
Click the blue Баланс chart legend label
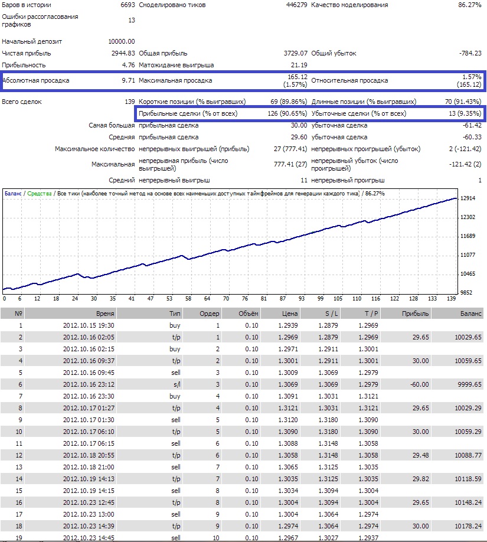click(13, 193)
